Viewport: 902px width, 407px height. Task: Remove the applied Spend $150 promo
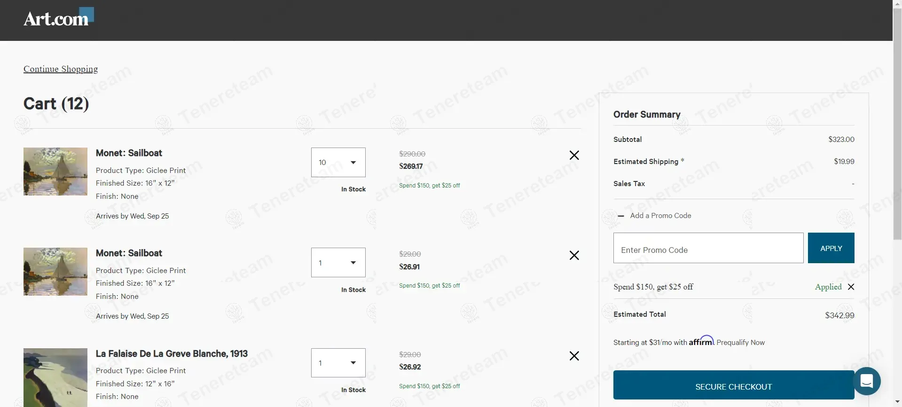pyautogui.click(x=851, y=287)
